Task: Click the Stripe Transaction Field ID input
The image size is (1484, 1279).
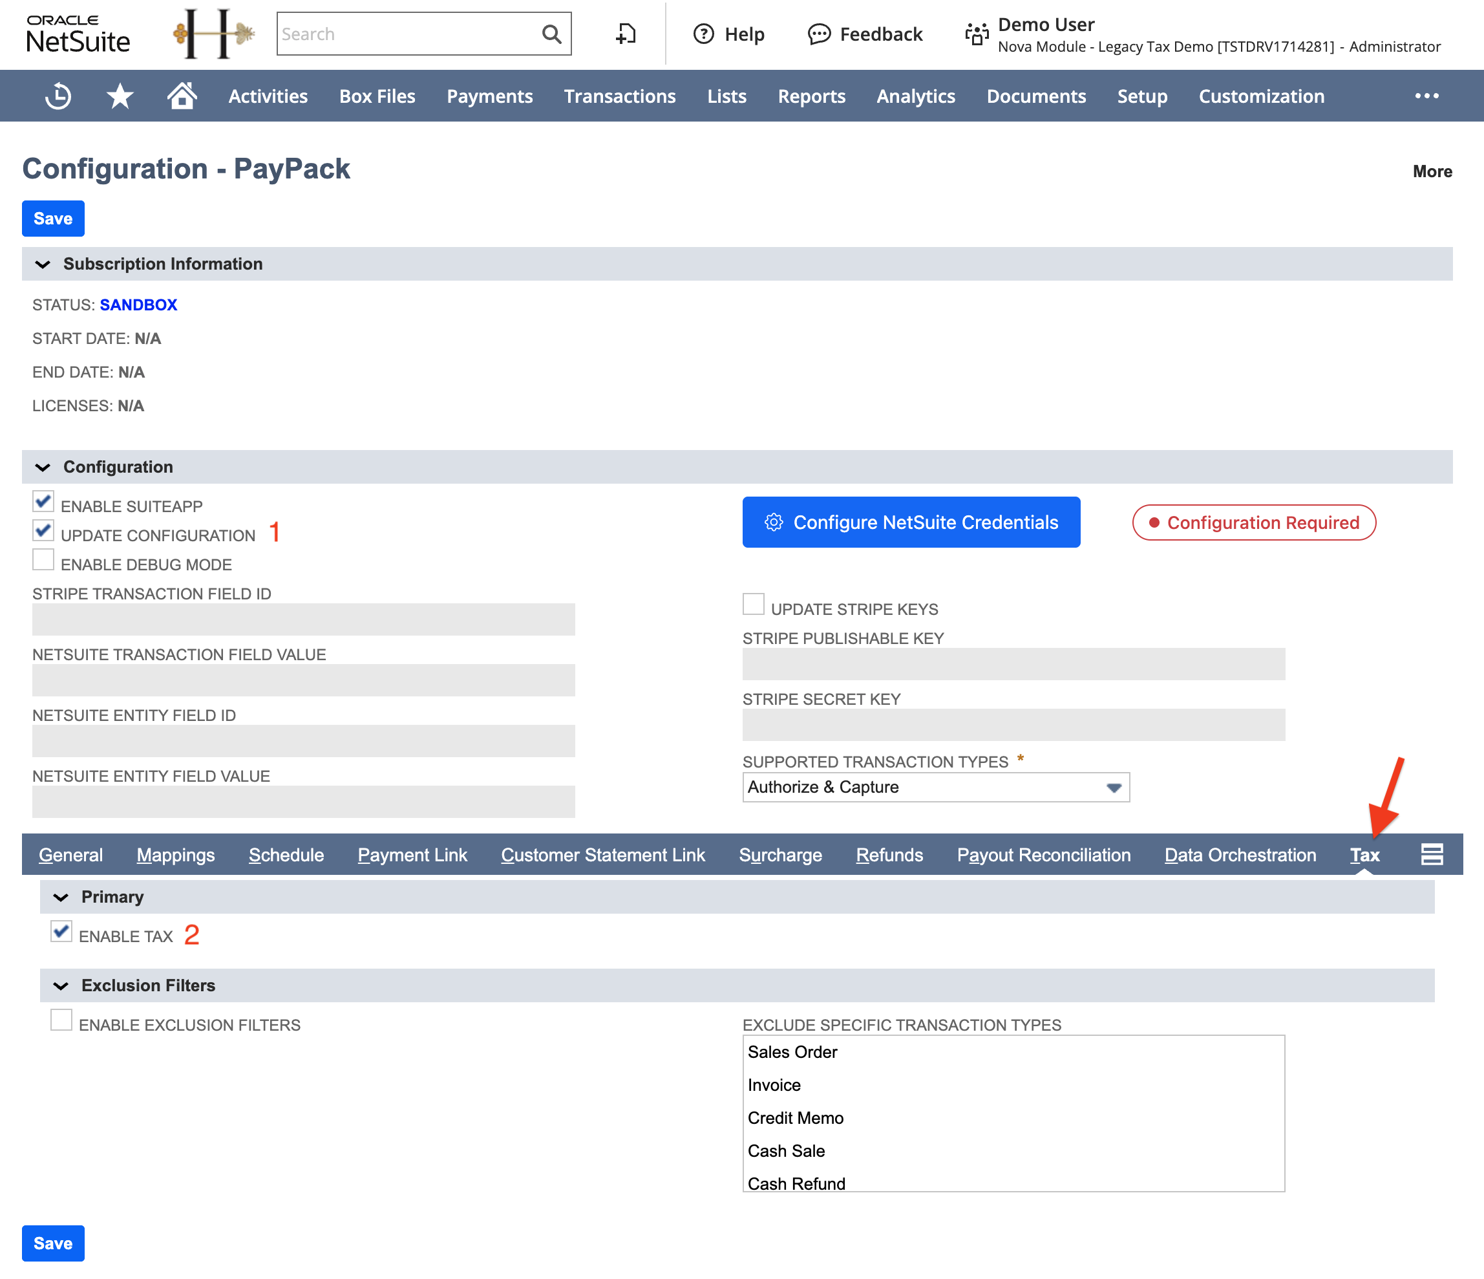Action: click(x=303, y=619)
